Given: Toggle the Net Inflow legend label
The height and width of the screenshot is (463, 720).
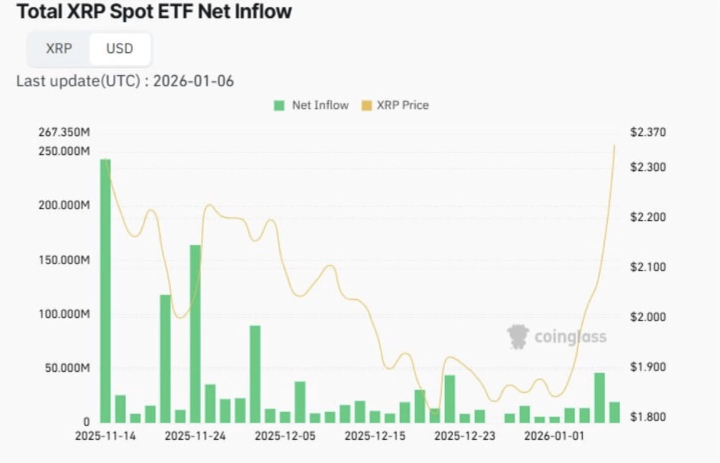Looking at the screenshot, I should (x=320, y=105).
